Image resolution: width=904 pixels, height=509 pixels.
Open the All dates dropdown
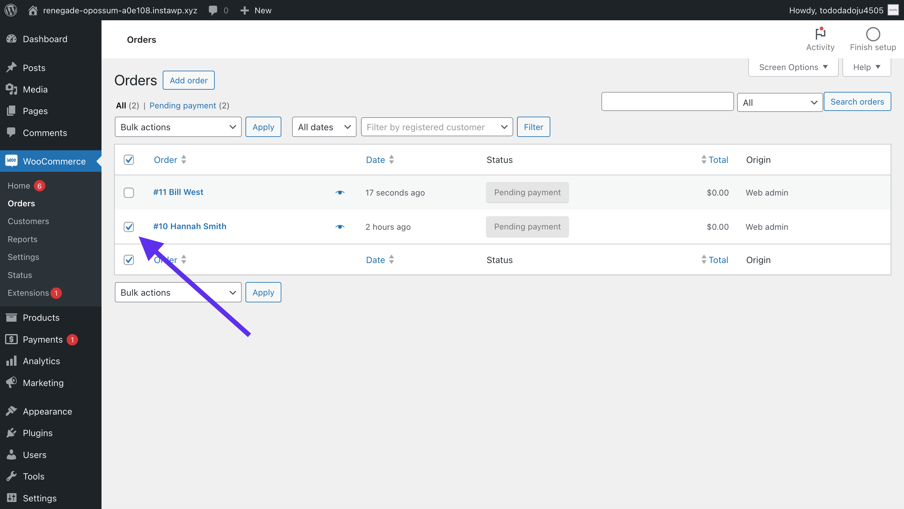click(x=324, y=126)
